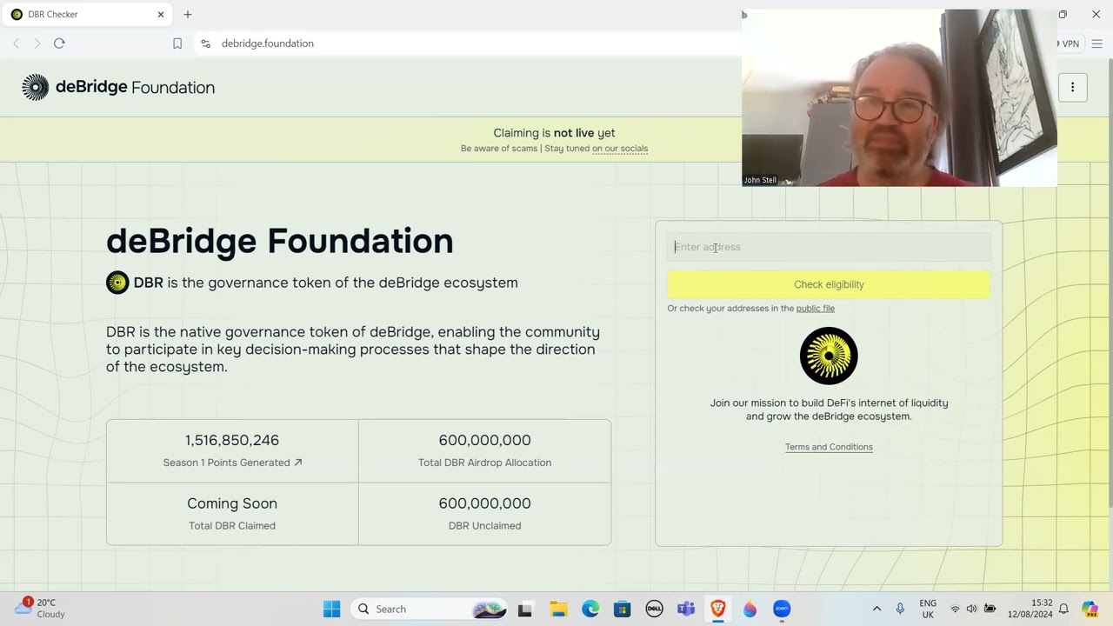Bookmark this page with the bookmark icon
The image size is (1113, 626).
pyautogui.click(x=177, y=43)
